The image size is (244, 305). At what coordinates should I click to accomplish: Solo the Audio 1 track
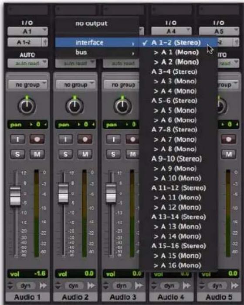(17, 154)
